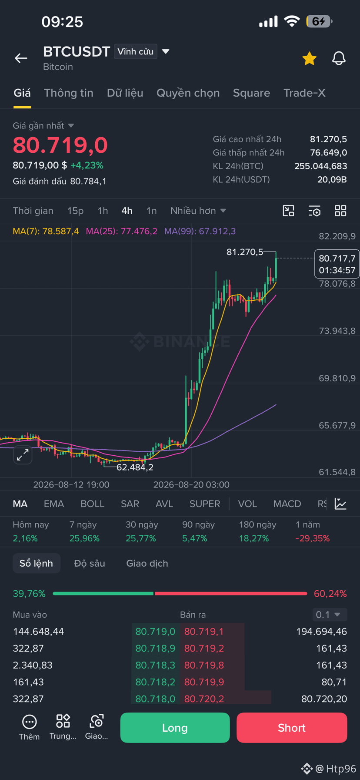Open the 0.1 order book precision dropdown

(330, 615)
